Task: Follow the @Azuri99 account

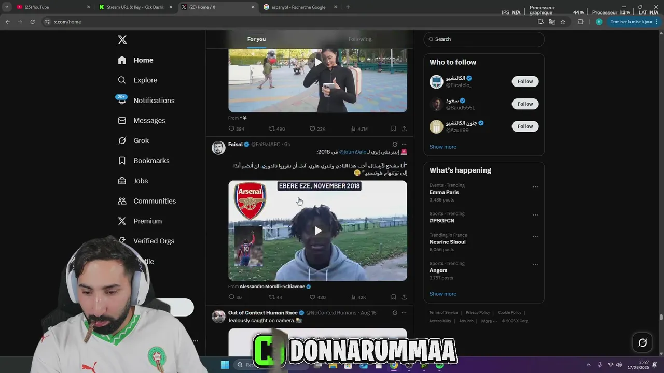Action: 525,126
